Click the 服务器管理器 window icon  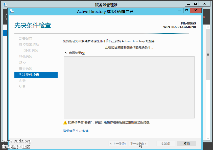click(5, 5)
